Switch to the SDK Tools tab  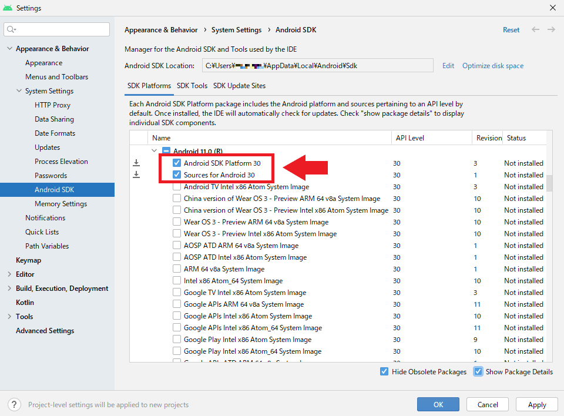tap(193, 85)
